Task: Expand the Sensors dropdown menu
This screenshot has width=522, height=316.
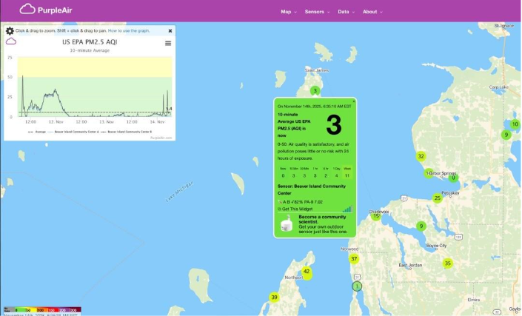Action: pyautogui.click(x=317, y=12)
